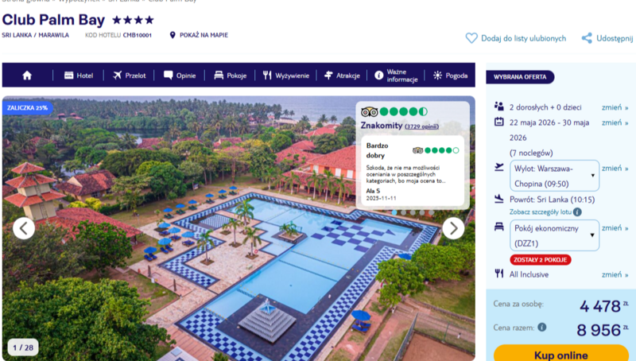Show next photo with the right arrow
Screen dimensions: 636x361
click(453, 228)
